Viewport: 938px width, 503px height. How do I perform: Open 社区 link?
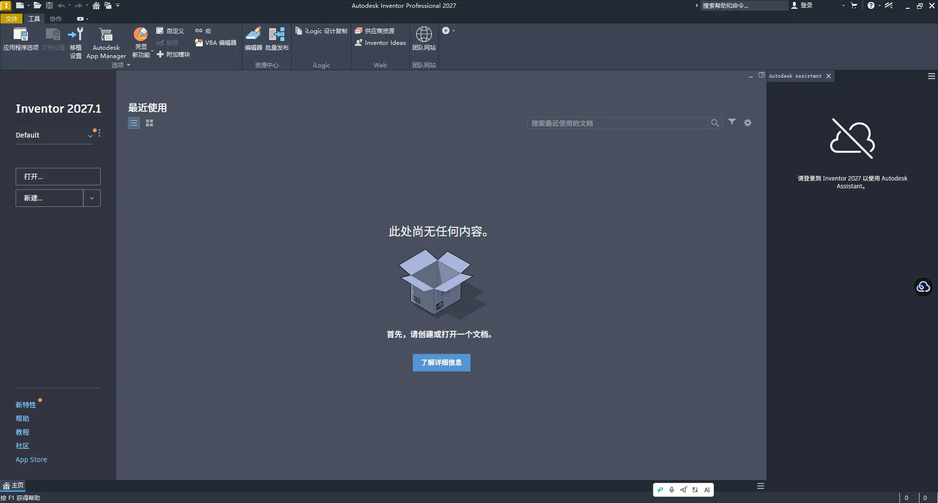(x=22, y=446)
